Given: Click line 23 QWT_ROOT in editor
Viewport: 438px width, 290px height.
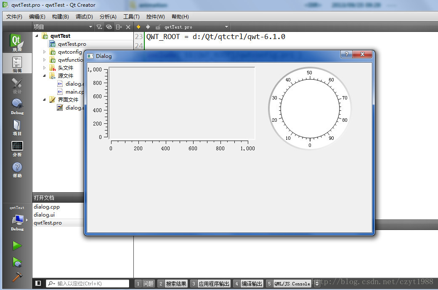Looking at the screenshot, I should click(x=216, y=37).
